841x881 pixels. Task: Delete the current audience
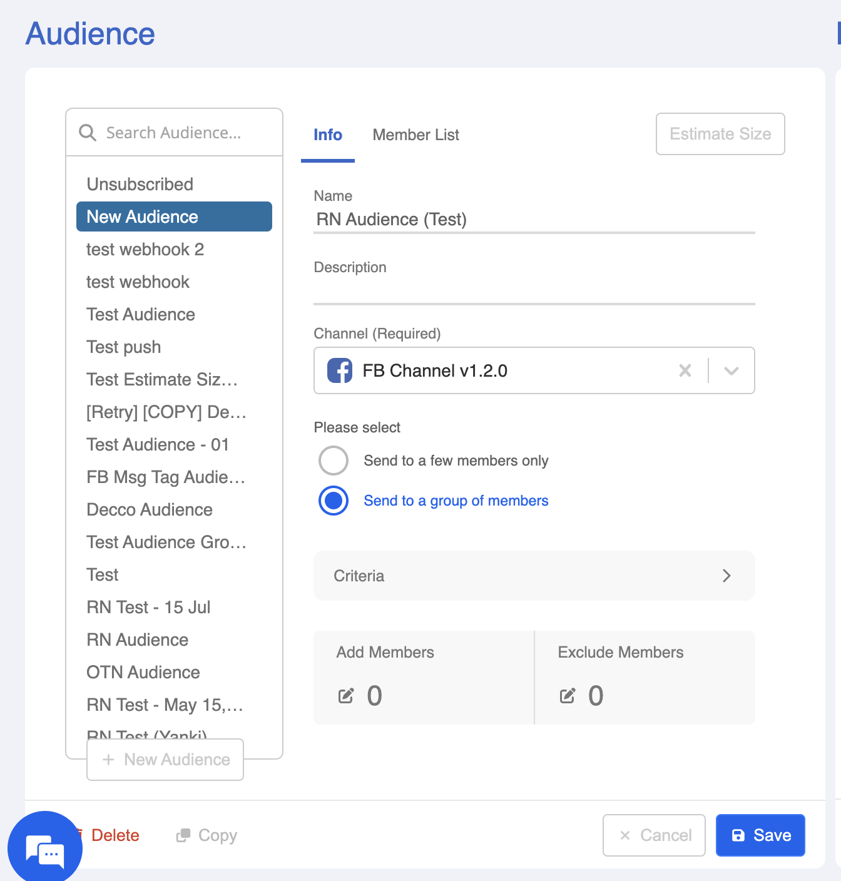(x=115, y=835)
